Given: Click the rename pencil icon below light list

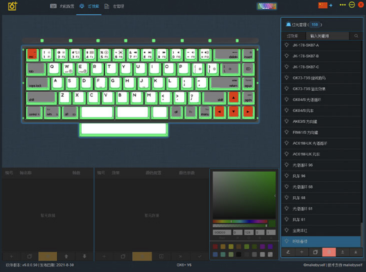Looking at the screenshot, I should point(288,252).
